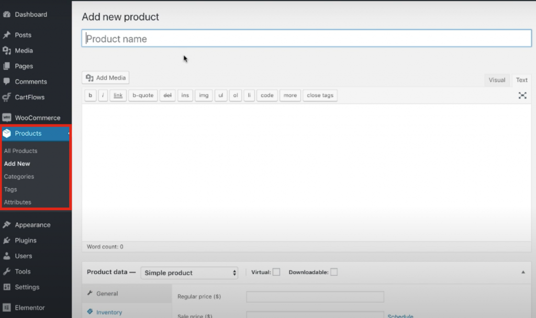Screen dimensions: 536x318
Task: Click the i italic quicktag button
Action: coord(103,95)
